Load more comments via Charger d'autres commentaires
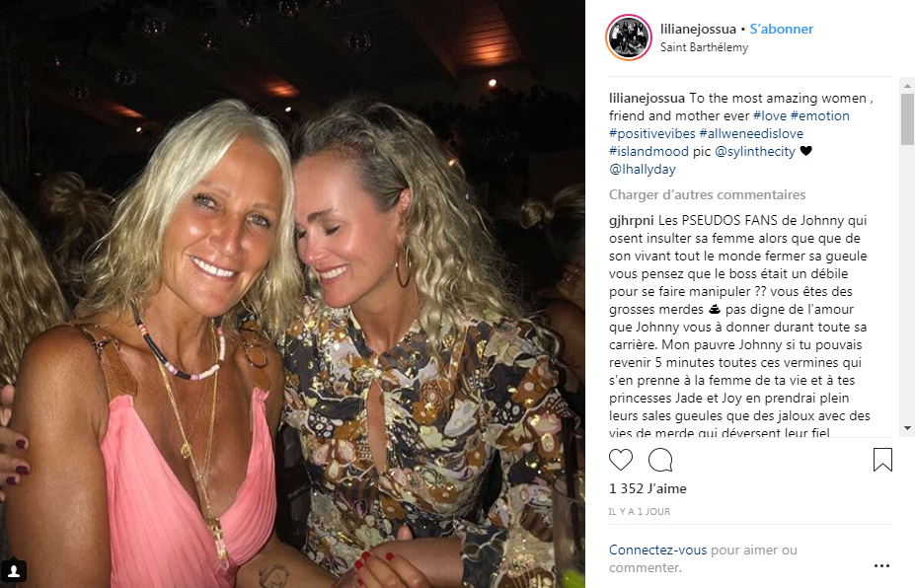 [708, 194]
